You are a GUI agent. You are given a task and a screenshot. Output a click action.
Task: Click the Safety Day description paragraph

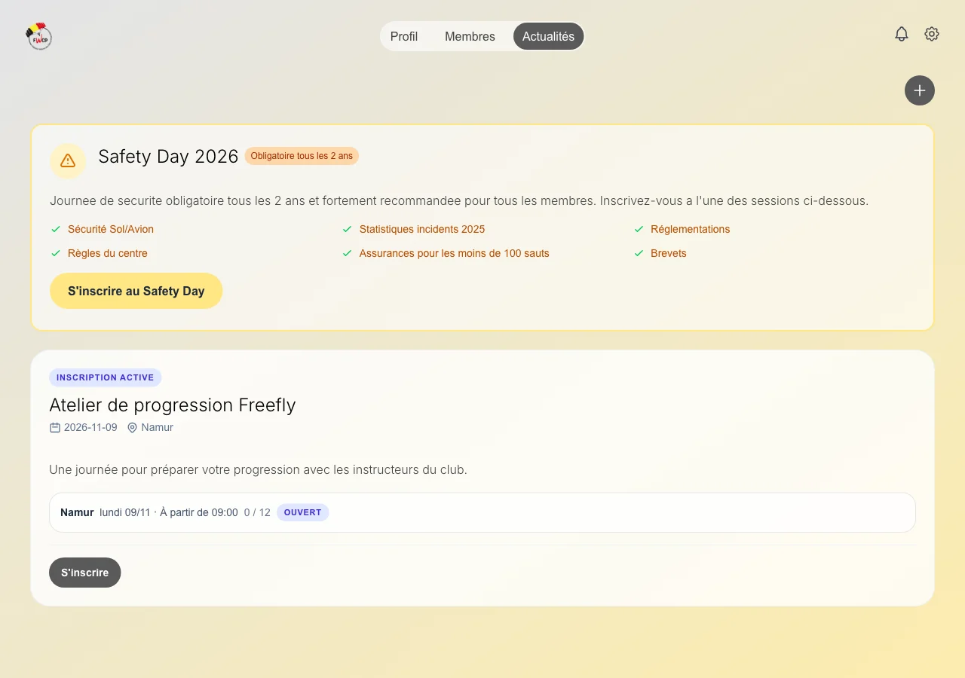coord(459,201)
